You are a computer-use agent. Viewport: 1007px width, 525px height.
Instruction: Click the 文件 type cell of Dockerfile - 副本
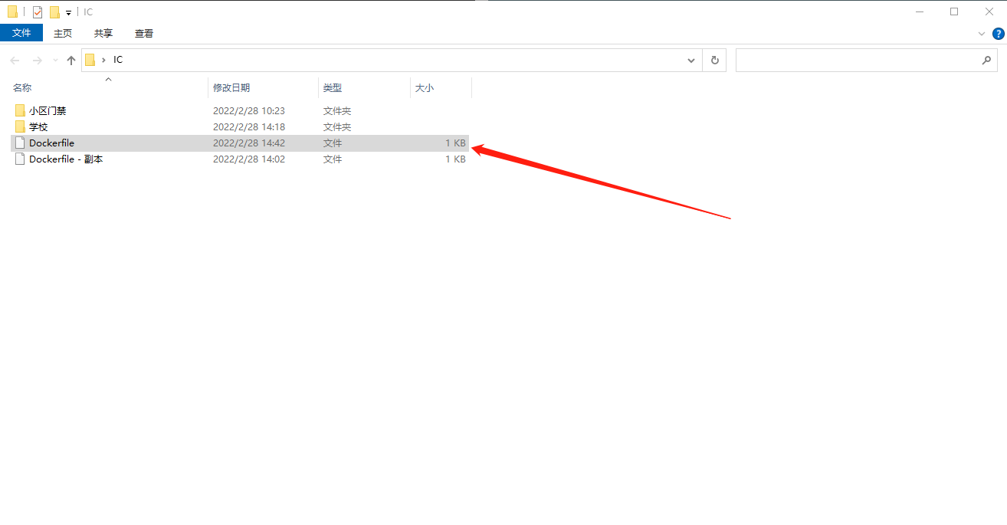pos(333,159)
